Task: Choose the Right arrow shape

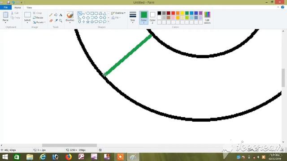Action: [96, 17]
